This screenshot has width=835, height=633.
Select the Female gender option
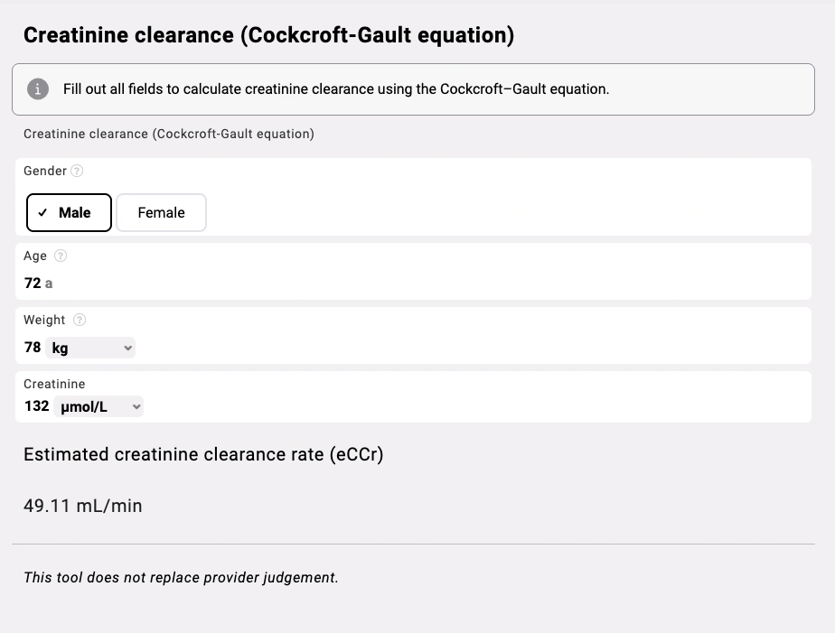[x=161, y=212]
